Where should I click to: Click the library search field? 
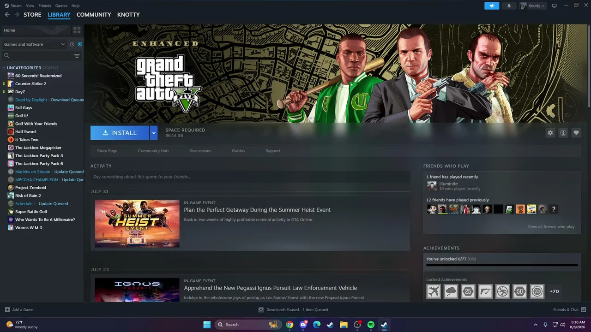point(38,56)
